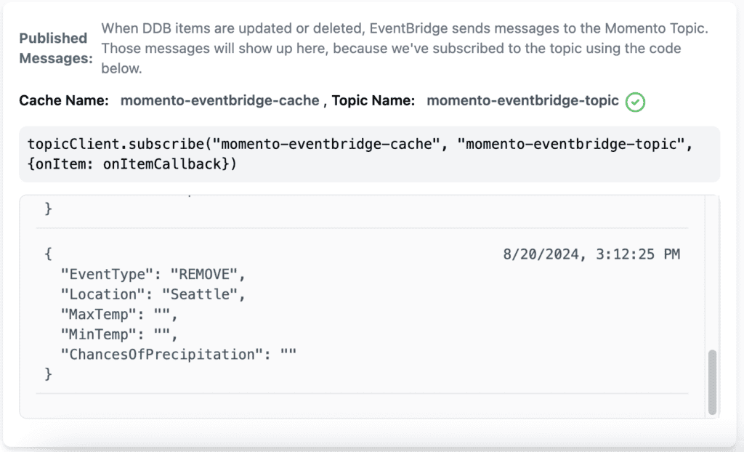Image resolution: width=744 pixels, height=452 pixels.
Task: Click the "EventType": "REMOVE" line
Action: tap(153, 274)
